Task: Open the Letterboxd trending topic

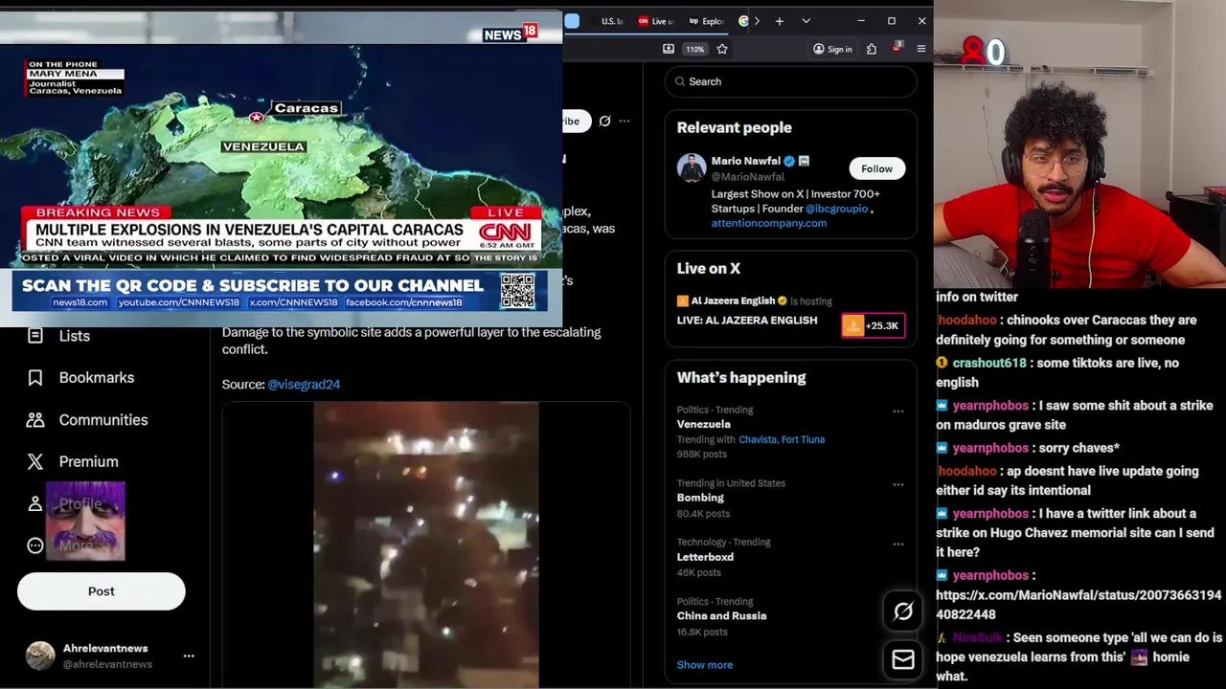Action: [x=705, y=557]
